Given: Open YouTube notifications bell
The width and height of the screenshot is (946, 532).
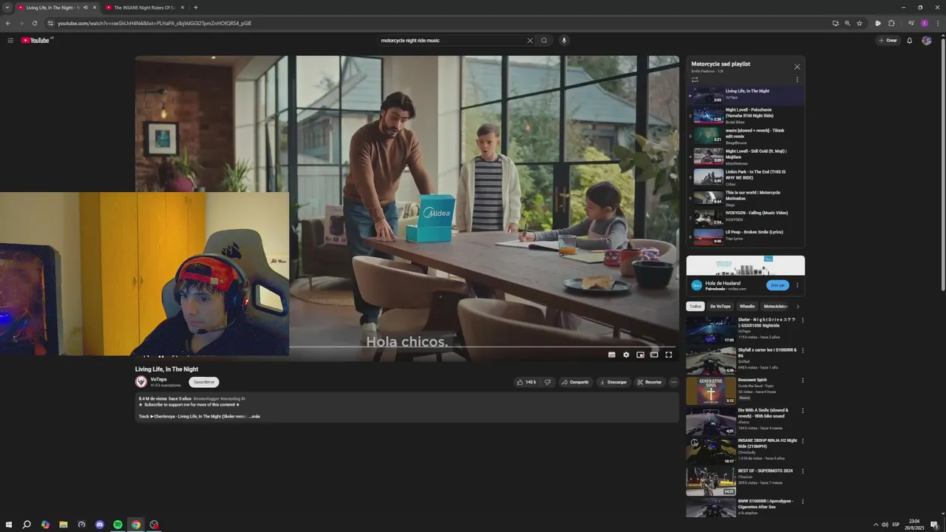Looking at the screenshot, I should [x=910, y=41].
